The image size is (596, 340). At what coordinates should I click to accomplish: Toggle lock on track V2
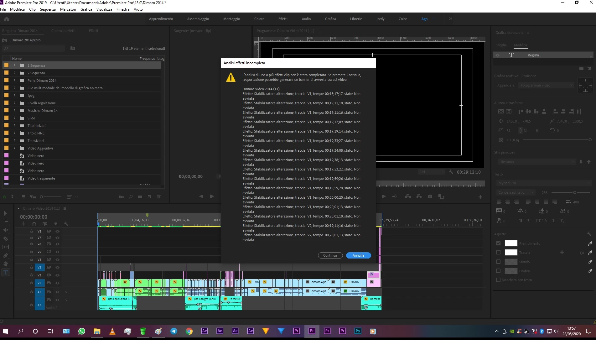tap(32, 275)
